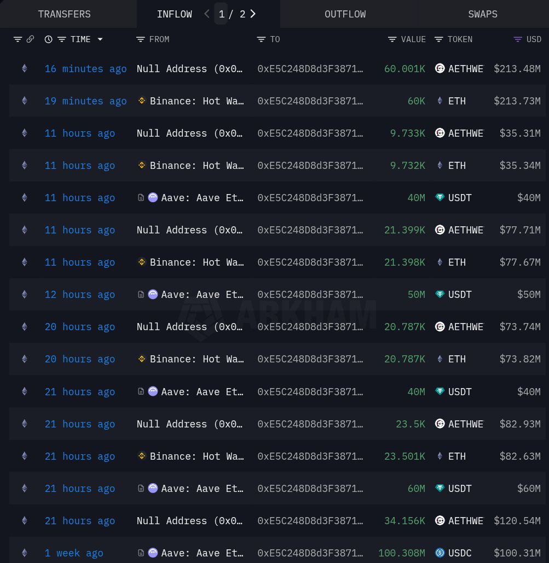
Task: Open the USD column filter
Action: tap(518, 39)
